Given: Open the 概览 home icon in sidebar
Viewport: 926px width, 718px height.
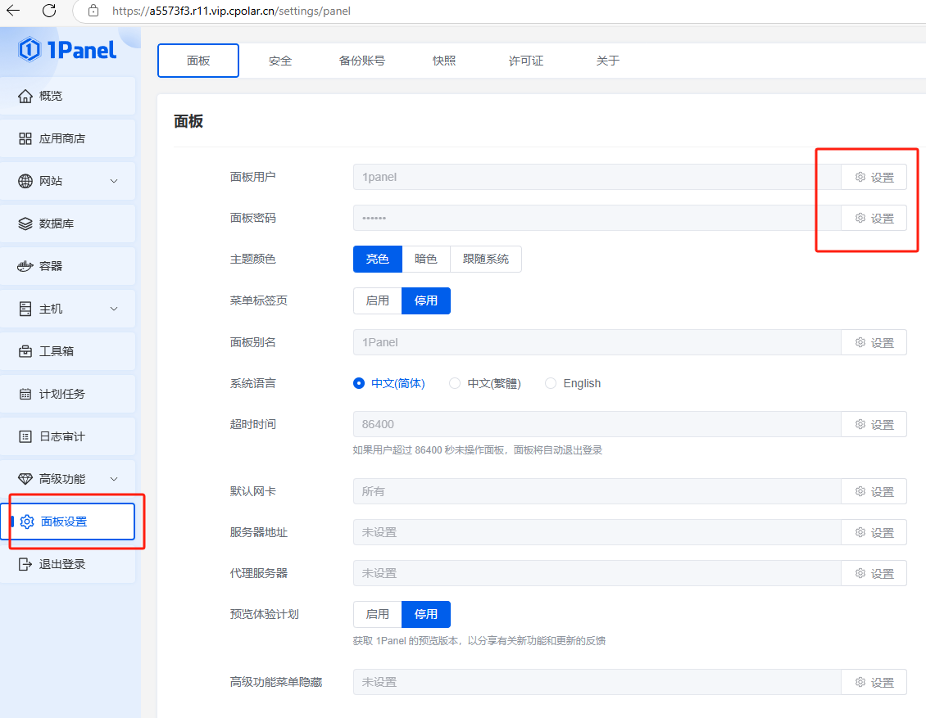Looking at the screenshot, I should click(25, 96).
